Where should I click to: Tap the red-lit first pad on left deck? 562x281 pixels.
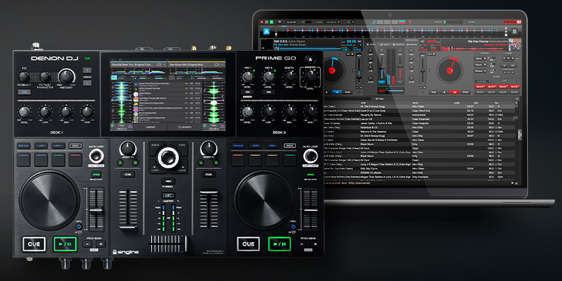(75, 159)
